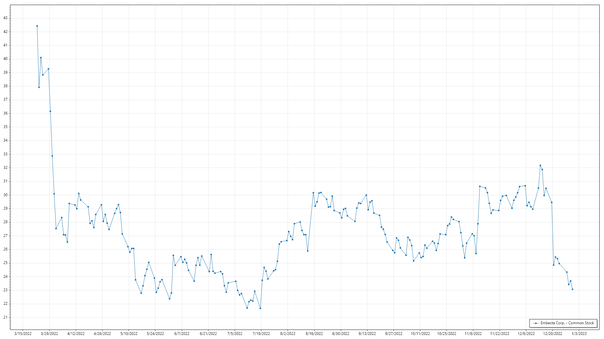Click the 1/3/2023 x-axis date label

tap(579, 334)
